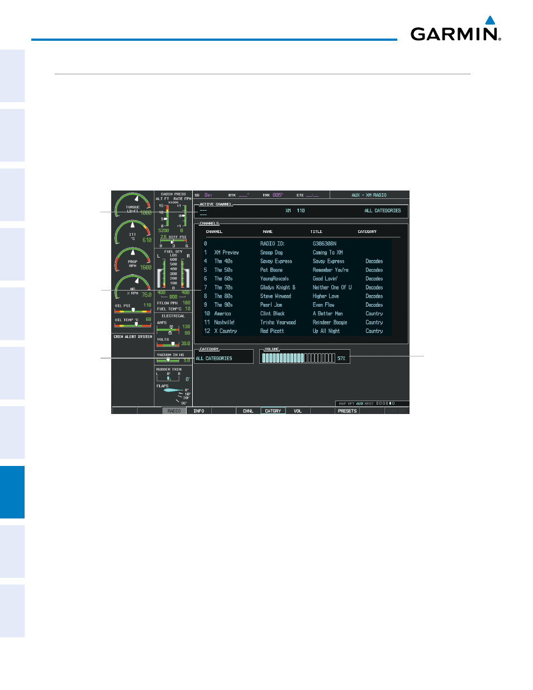533x690 pixels.
Task: Select channel 11 Nashville! row
Action: pyautogui.click(x=296, y=322)
